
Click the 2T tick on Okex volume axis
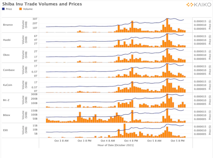[x=36, y=52]
